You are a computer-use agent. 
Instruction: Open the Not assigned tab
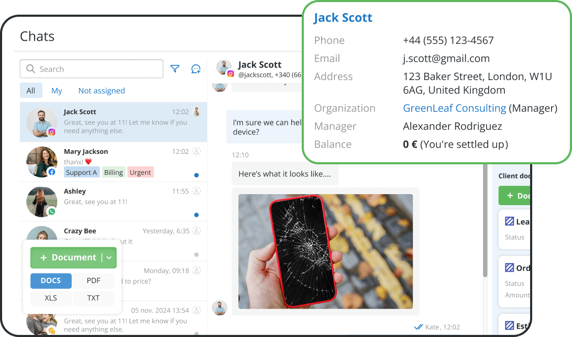(x=101, y=91)
